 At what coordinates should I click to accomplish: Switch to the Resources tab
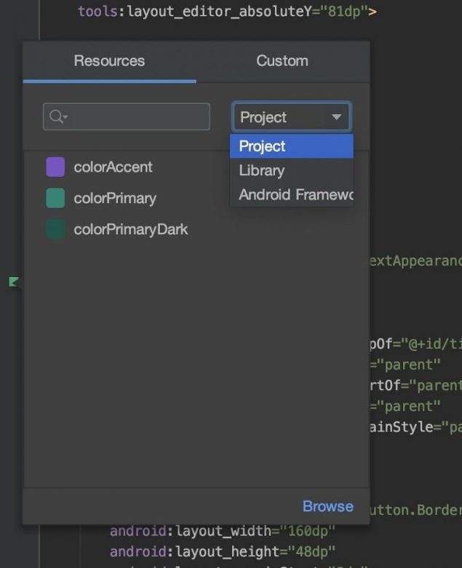109,61
